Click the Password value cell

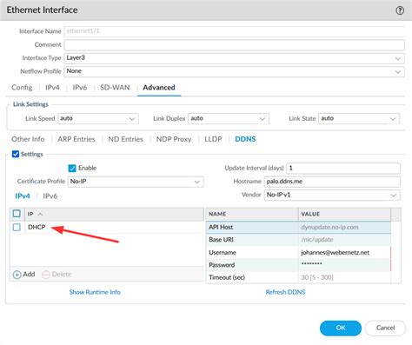point(344,265)
